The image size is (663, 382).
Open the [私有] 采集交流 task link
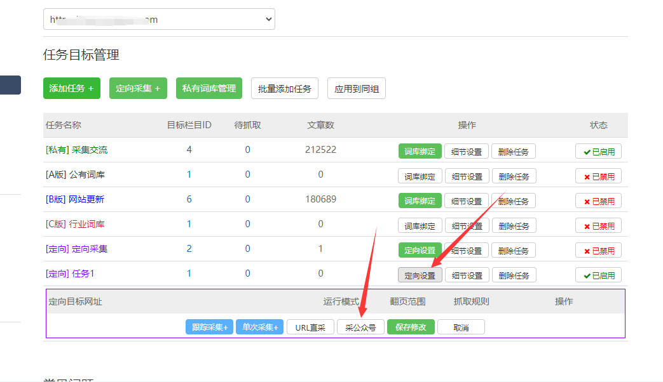[x=77, y=150]
